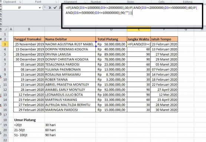
Task: Select ALFRILDA MALTILDA BERHITU cell
Action: click(70, 105)
